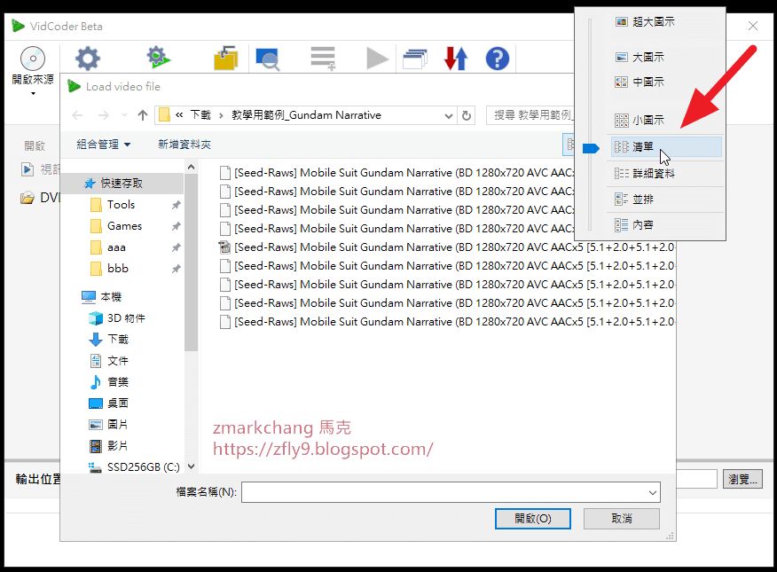
Task: Open the Tools pinned folder
Action: pos(121,205)
